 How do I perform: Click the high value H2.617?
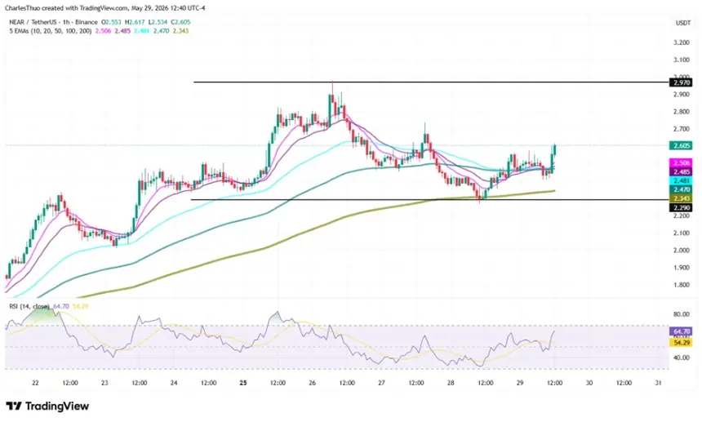[136, 22]
